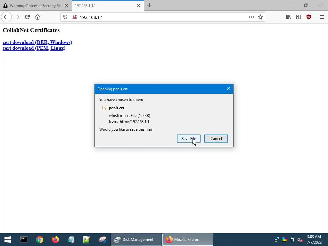Click the muted volume tray icon

300,240
